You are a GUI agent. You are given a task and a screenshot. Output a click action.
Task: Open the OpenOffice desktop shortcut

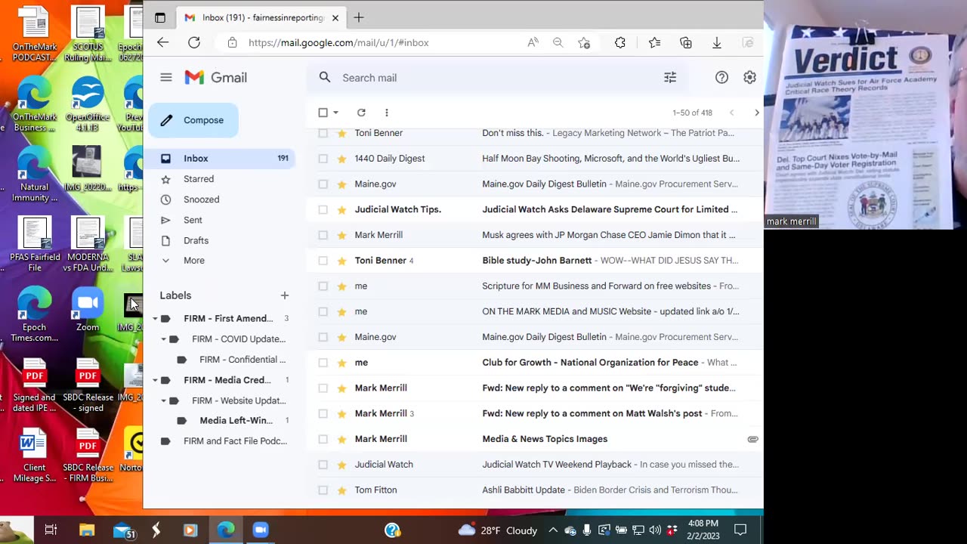click(x=88, y=104)
